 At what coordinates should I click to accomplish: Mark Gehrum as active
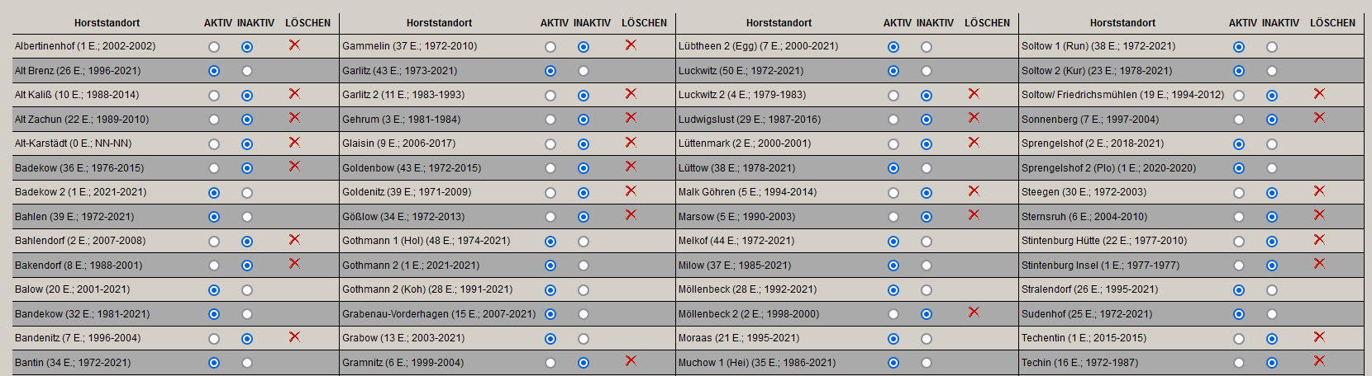pyautogui.click(x=550, y=120)
